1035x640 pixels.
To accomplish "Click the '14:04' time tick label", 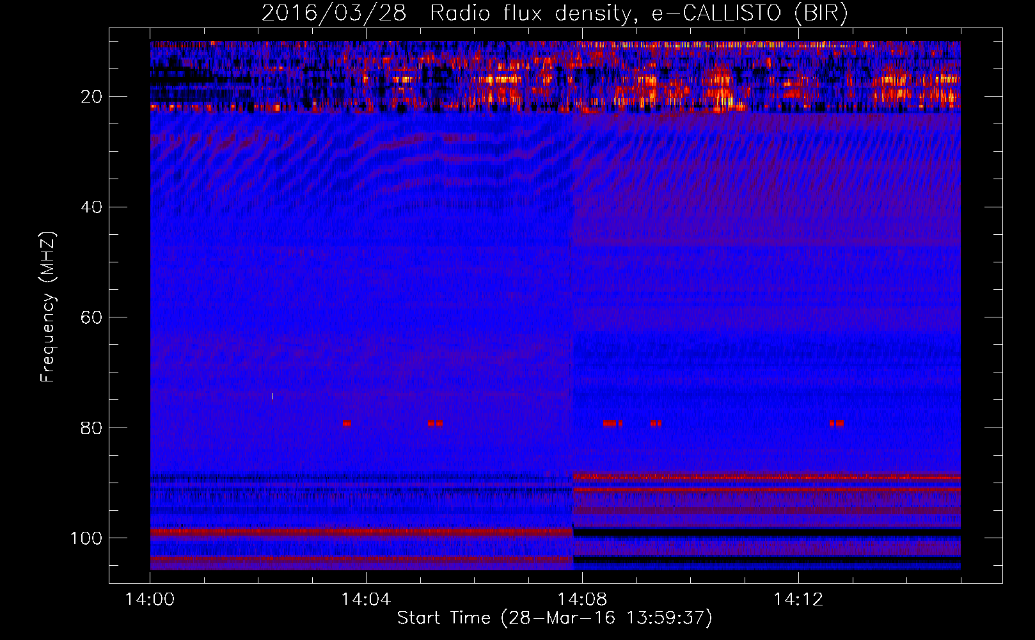I will click(366, 600).
